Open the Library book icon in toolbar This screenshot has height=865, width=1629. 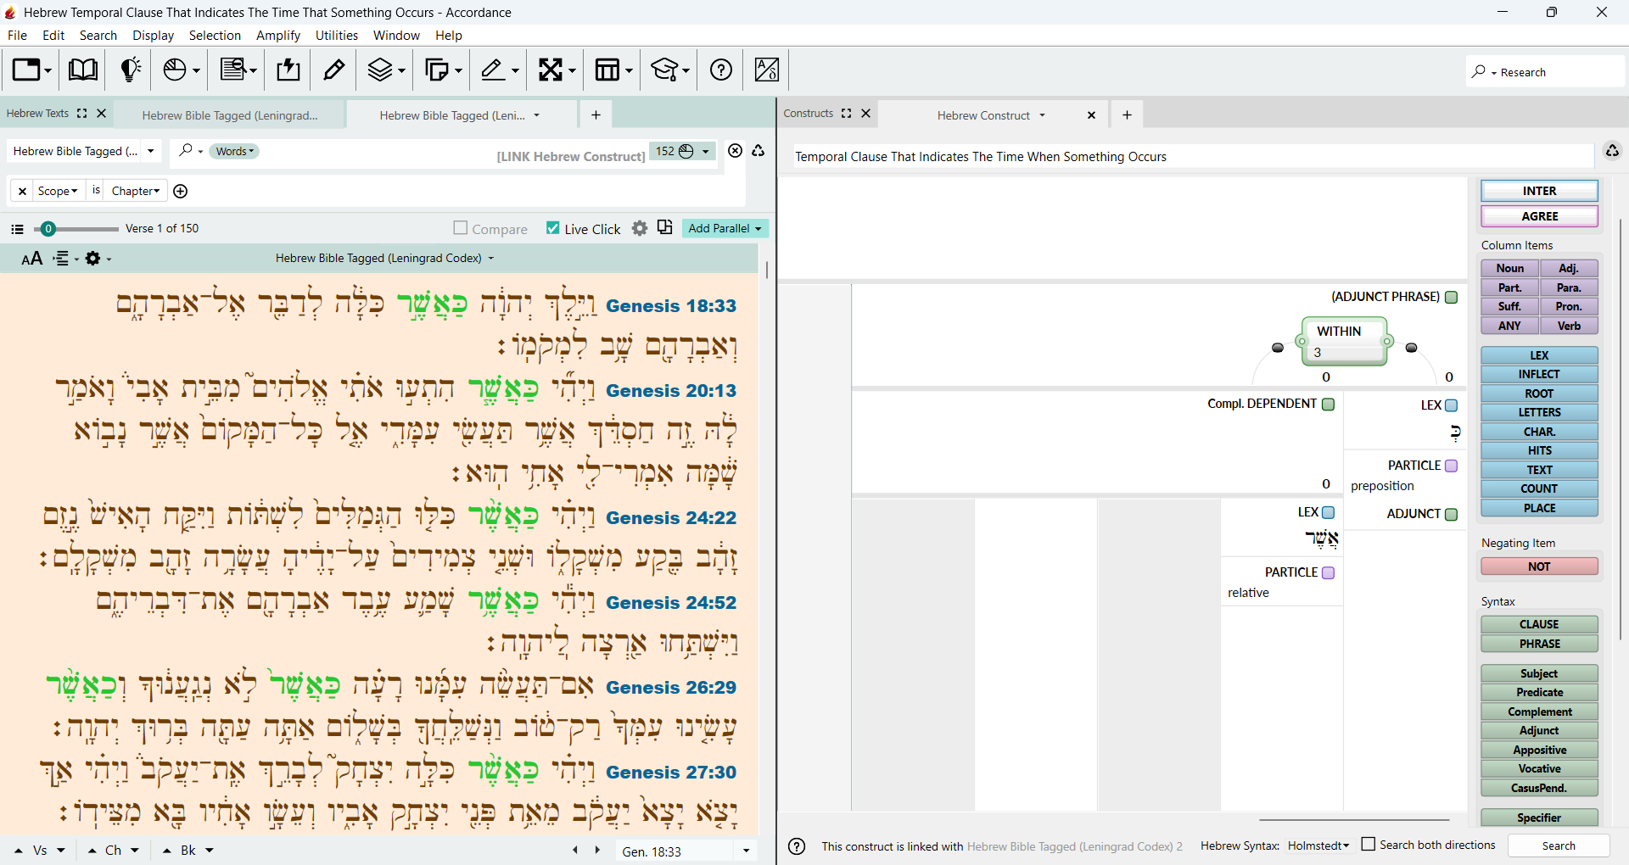(82, 70)
